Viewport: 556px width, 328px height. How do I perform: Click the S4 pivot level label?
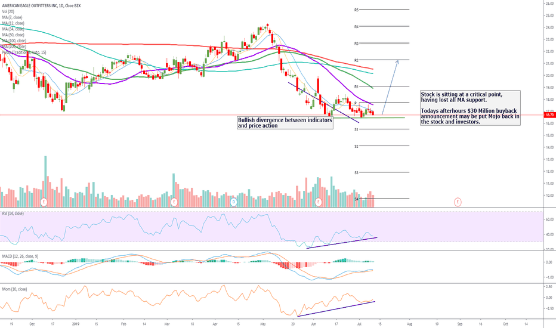click(356, 199)
